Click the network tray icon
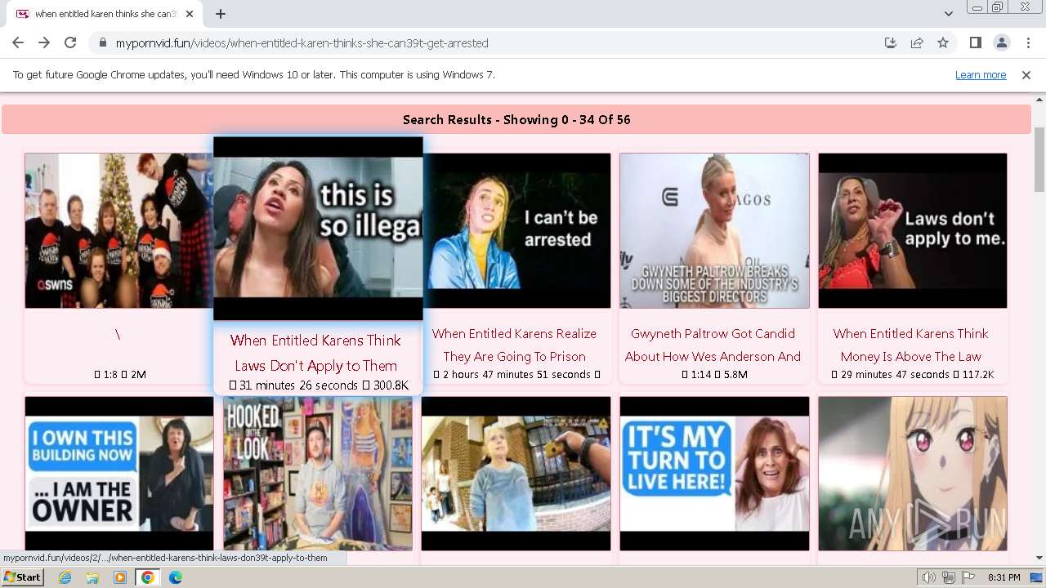This screenshot has height=588, width=1046. coord(948,577)
